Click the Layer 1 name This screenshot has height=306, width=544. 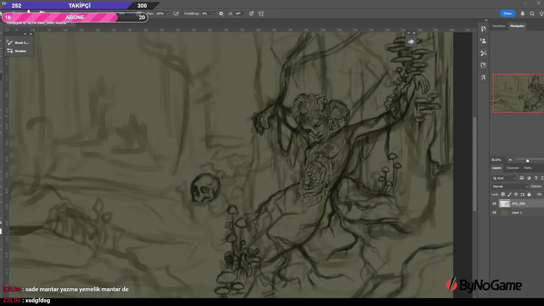[516, 212]
